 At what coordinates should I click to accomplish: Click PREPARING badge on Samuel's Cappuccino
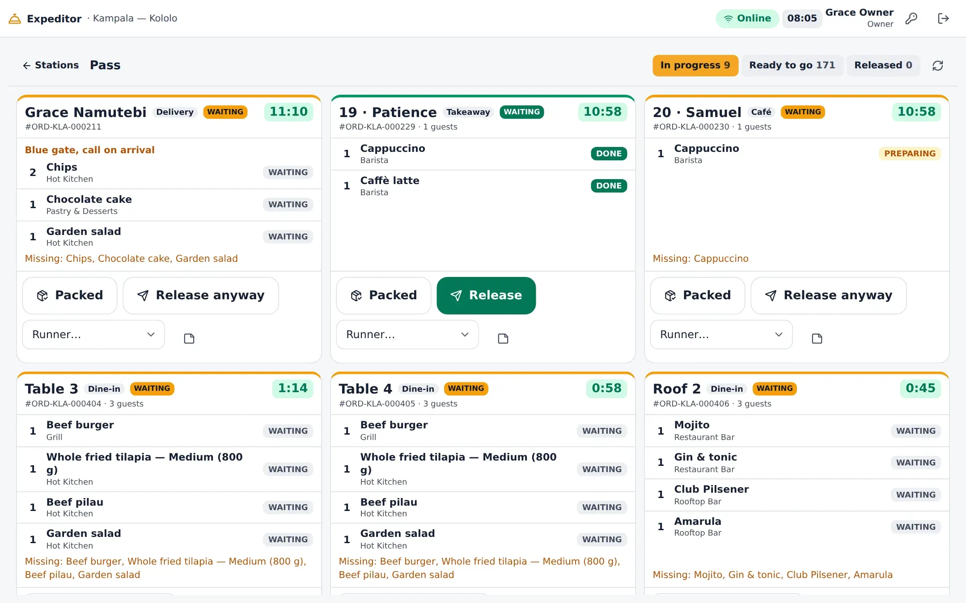910,154
